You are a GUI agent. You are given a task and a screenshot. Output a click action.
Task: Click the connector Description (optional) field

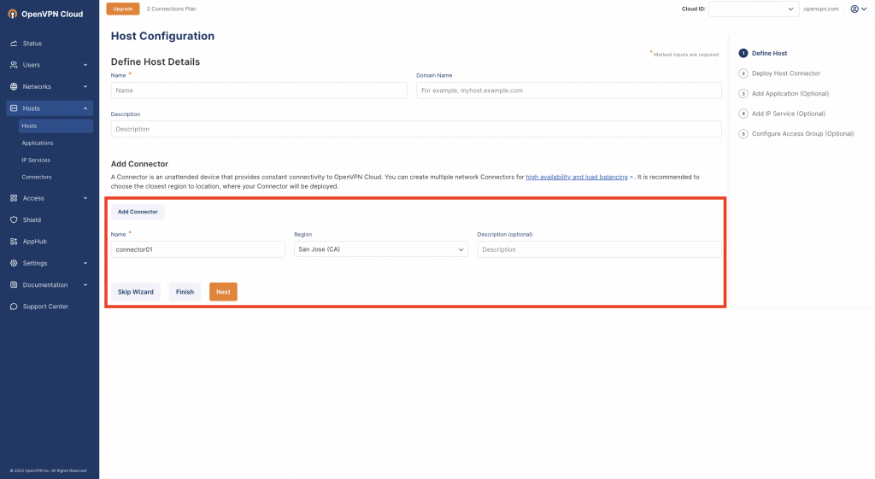point(599,249)
